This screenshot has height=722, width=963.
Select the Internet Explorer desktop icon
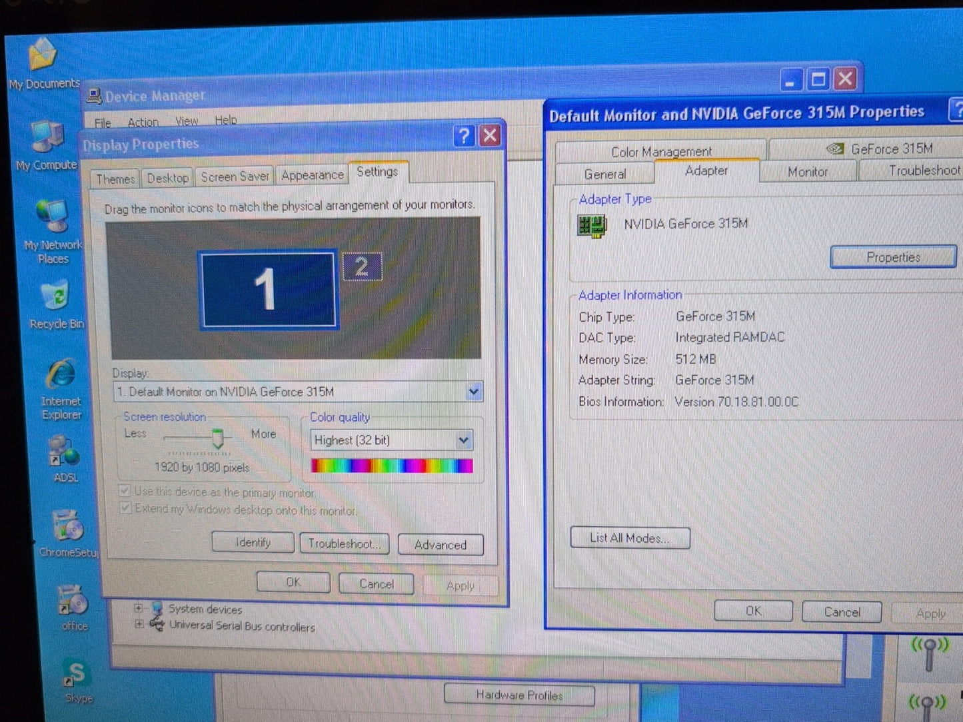61,375
